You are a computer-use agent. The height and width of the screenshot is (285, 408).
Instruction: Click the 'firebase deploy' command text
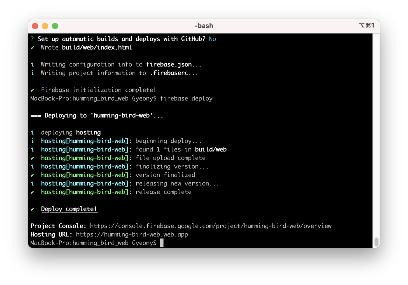click(x=186, y=98)
